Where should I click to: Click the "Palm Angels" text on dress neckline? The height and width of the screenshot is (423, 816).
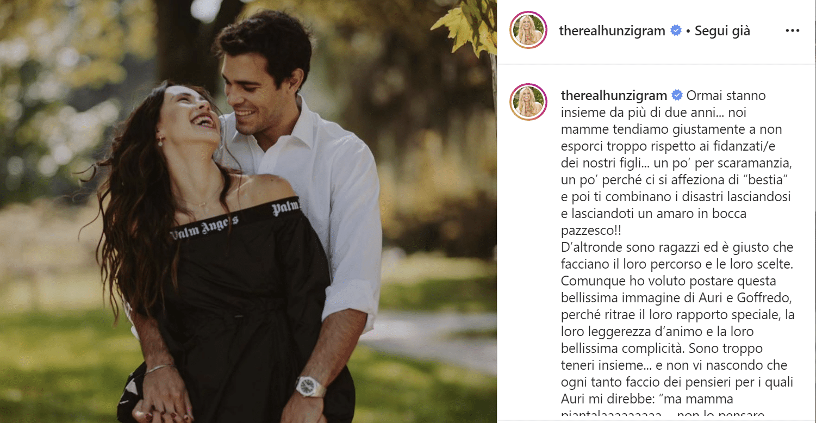pos(204,227)
